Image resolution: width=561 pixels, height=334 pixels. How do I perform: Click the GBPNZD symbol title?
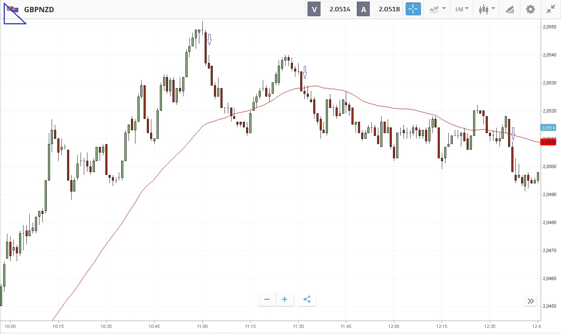tap(39, 9)
